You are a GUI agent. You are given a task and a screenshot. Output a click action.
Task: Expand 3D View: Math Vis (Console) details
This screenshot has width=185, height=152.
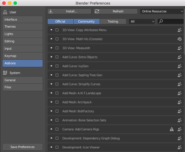[x=52, y=39]
